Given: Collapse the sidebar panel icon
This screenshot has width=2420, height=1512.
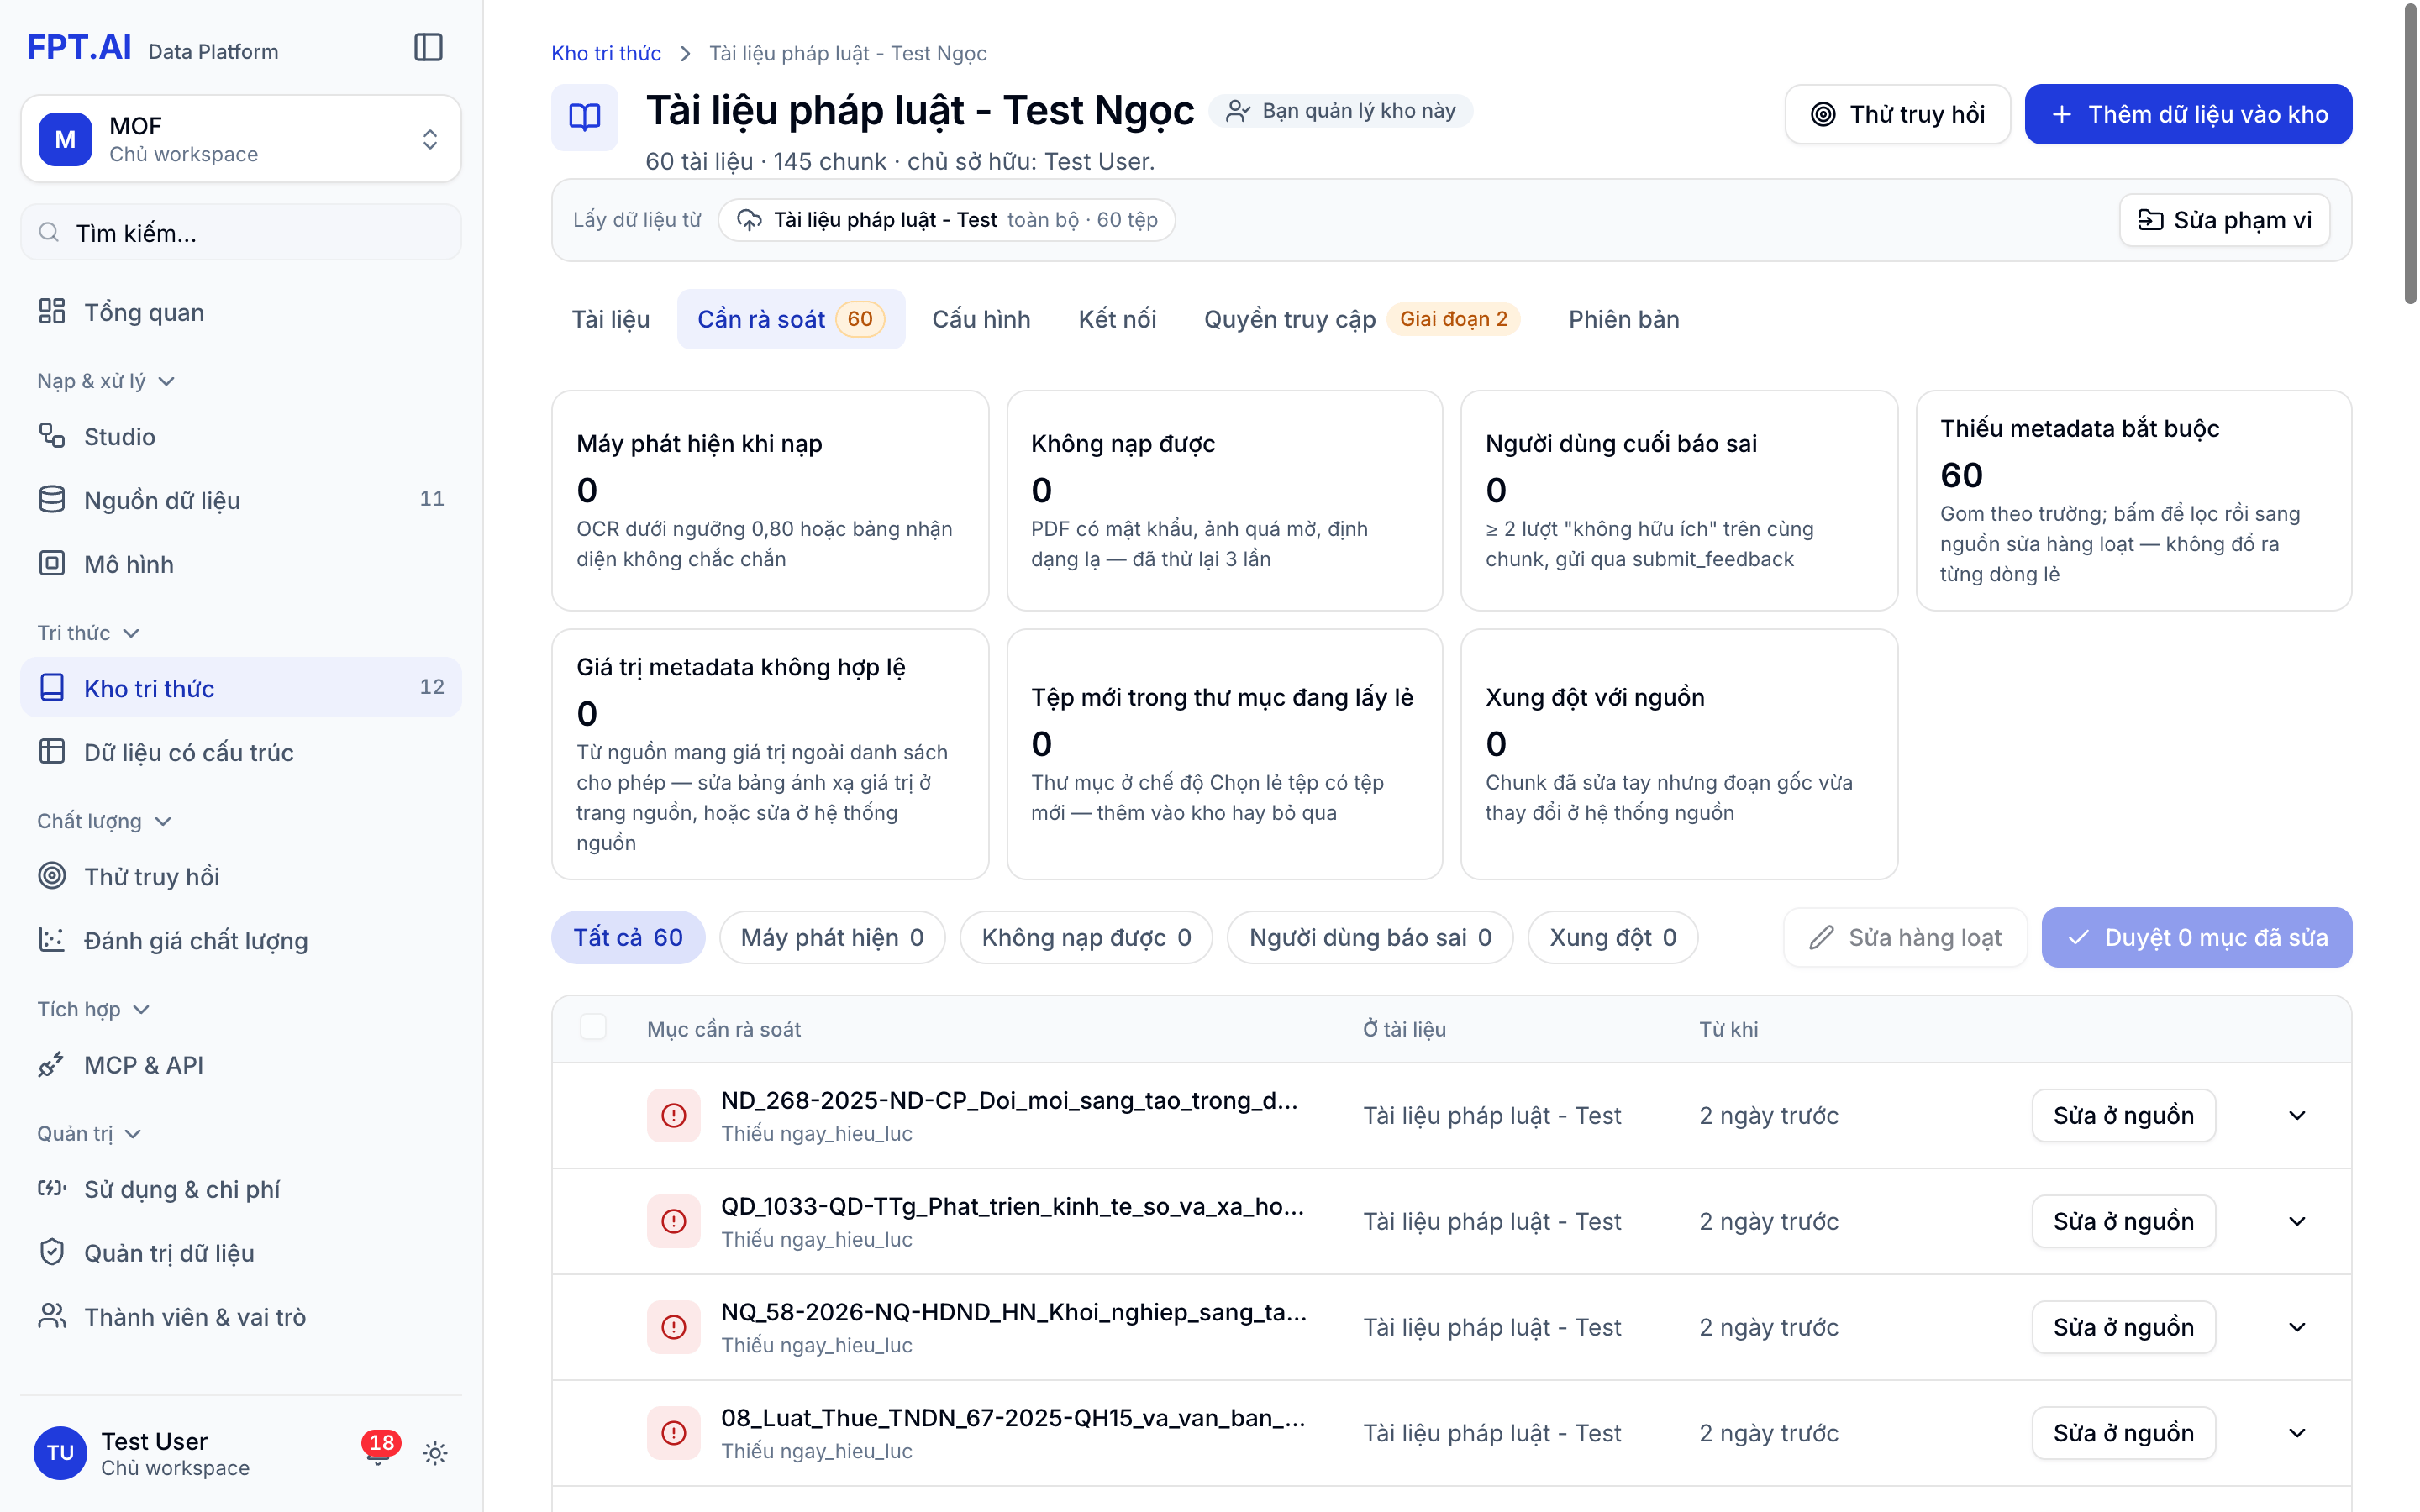Looking at the screenshot, I should click(x=428, y=47).
